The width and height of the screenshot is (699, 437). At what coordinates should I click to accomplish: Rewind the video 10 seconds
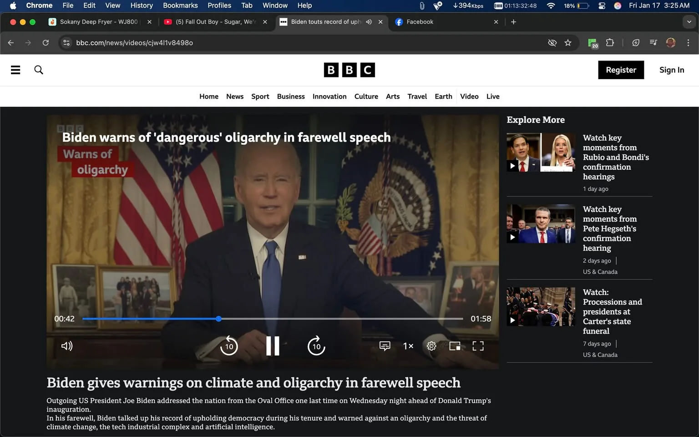click(x=229, y=346)
